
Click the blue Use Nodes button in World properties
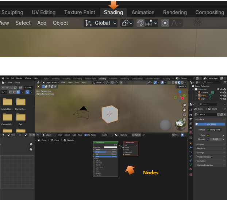pyautogui.click(x=211, y=124)
